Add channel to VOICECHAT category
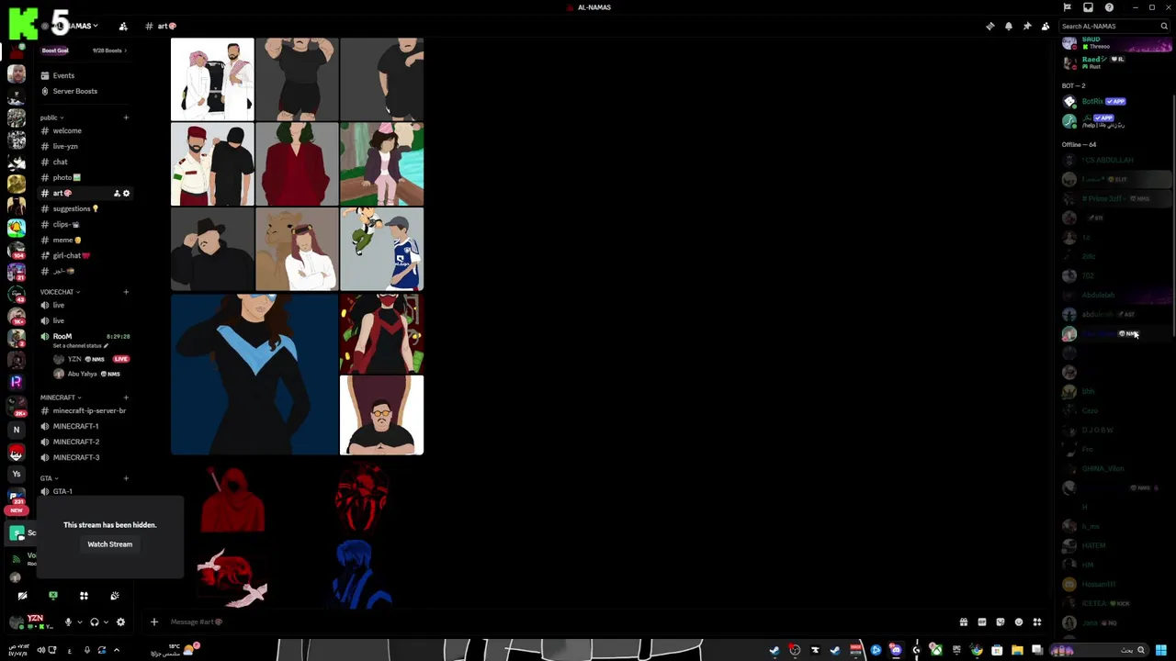This screenshot has height=661, width=1176. coord(126,292)
